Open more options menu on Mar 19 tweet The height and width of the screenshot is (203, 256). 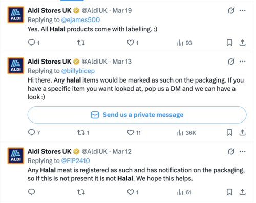[242, 10]
